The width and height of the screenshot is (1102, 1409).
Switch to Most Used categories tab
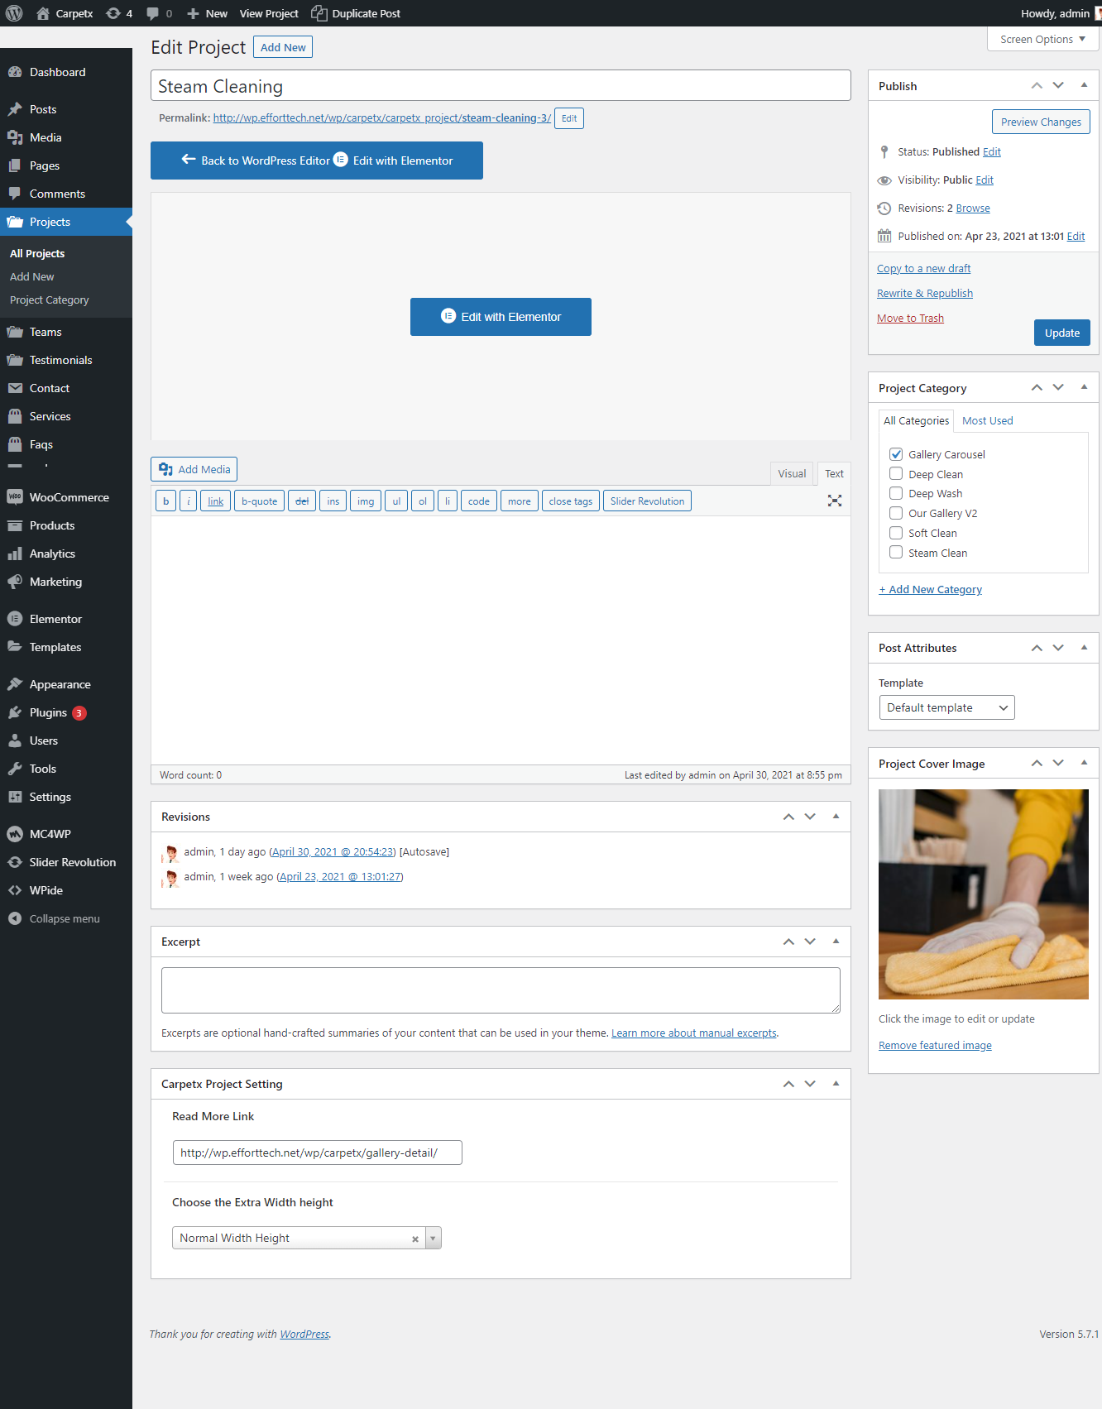tap(987, 420)
